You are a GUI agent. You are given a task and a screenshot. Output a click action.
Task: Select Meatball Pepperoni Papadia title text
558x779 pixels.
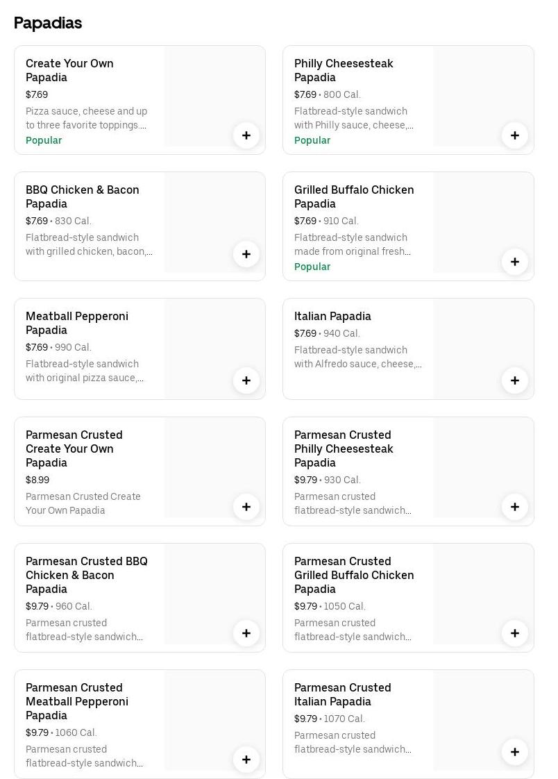coord(76,323)
